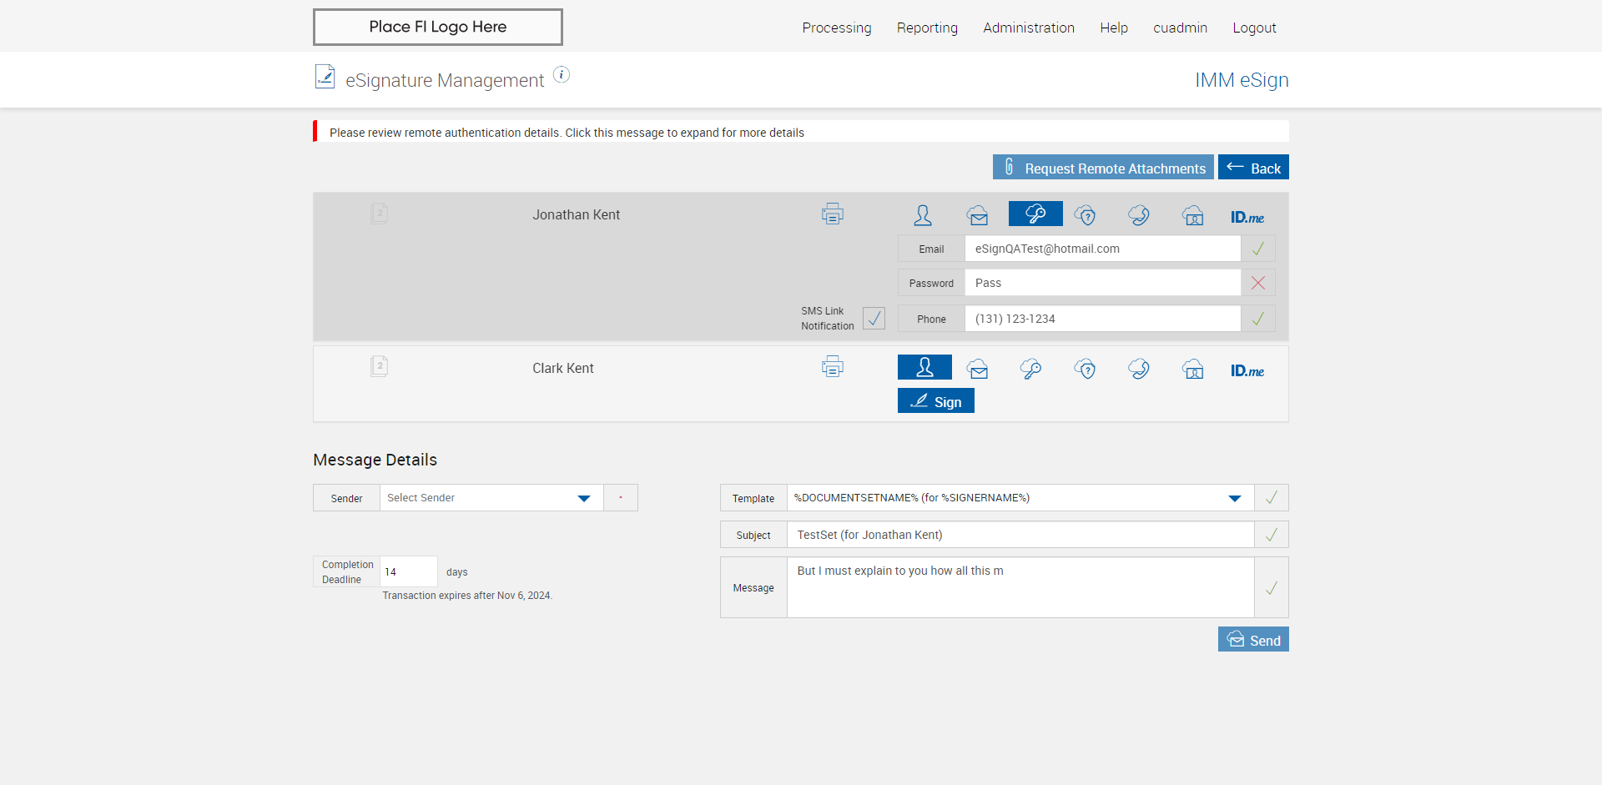The image size is (1602, 785).
Task: Choose ID.me verification for Clark Kent
Action: (x=1247, y=370)
